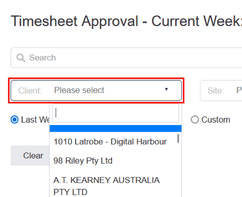The width and height of the screenshot is (242, 197).
Task: Click the client list scrollbar thumb
Action: click(x=178, y=139)
